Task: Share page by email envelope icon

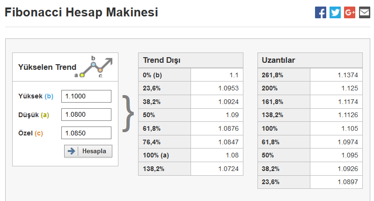Action: click(365, 12)
